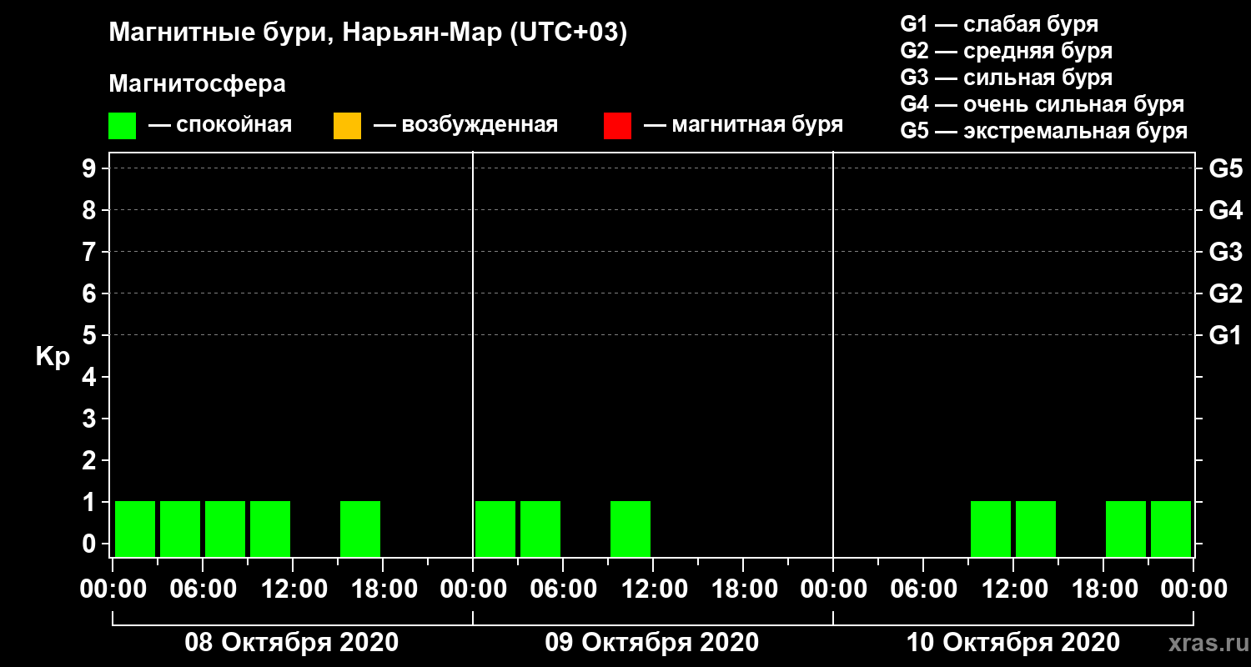Click the green bar for 08 Октября 03:00–06:00
The width and height of the screenshot is (1251, 667).
(180, 529)
